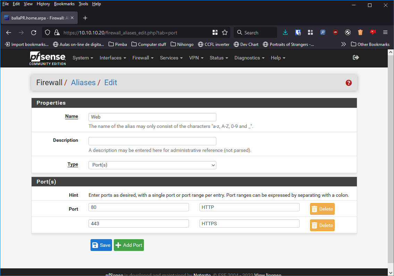This screenshot has height=276, width=394.
Task: Go to Aliases breadcrumb link
Action: coord(83,82)
